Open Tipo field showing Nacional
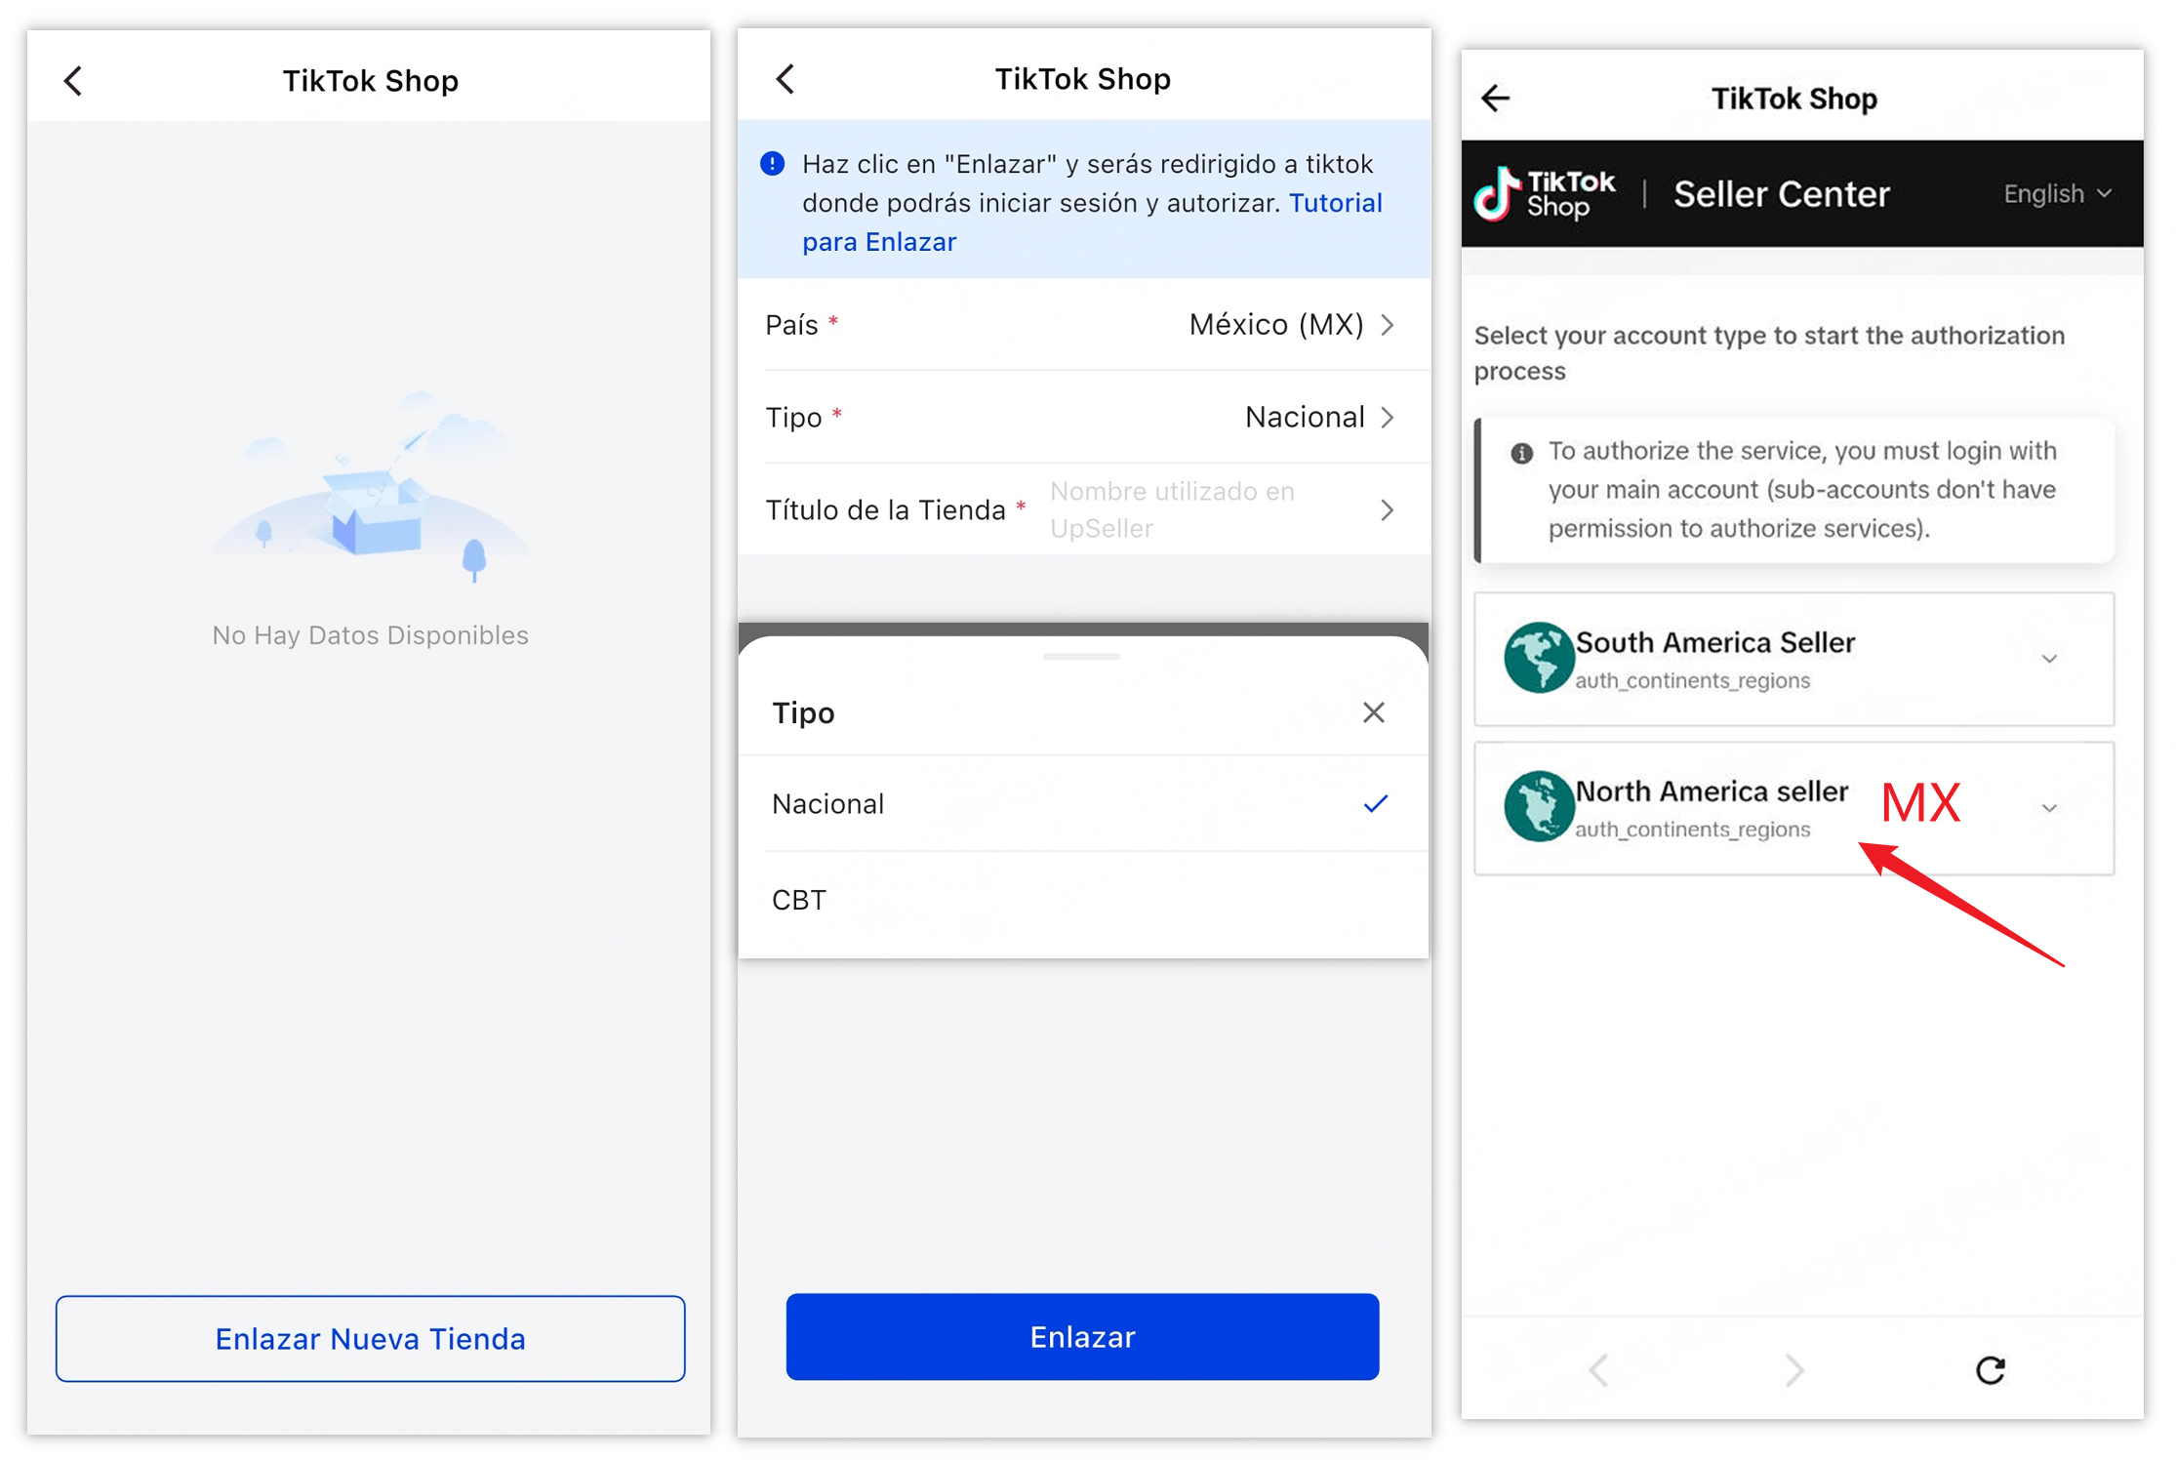 (1081, 418)
